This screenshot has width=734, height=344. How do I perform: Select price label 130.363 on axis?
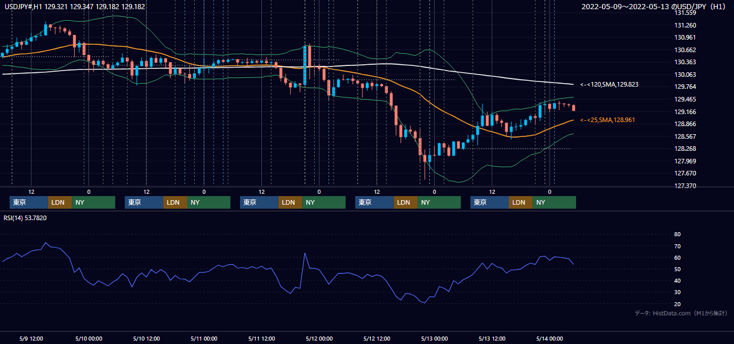point(685,62)
